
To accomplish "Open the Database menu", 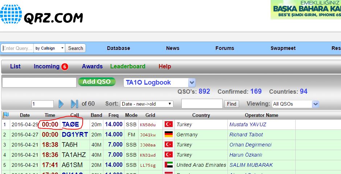I will (x=119, y=48).
